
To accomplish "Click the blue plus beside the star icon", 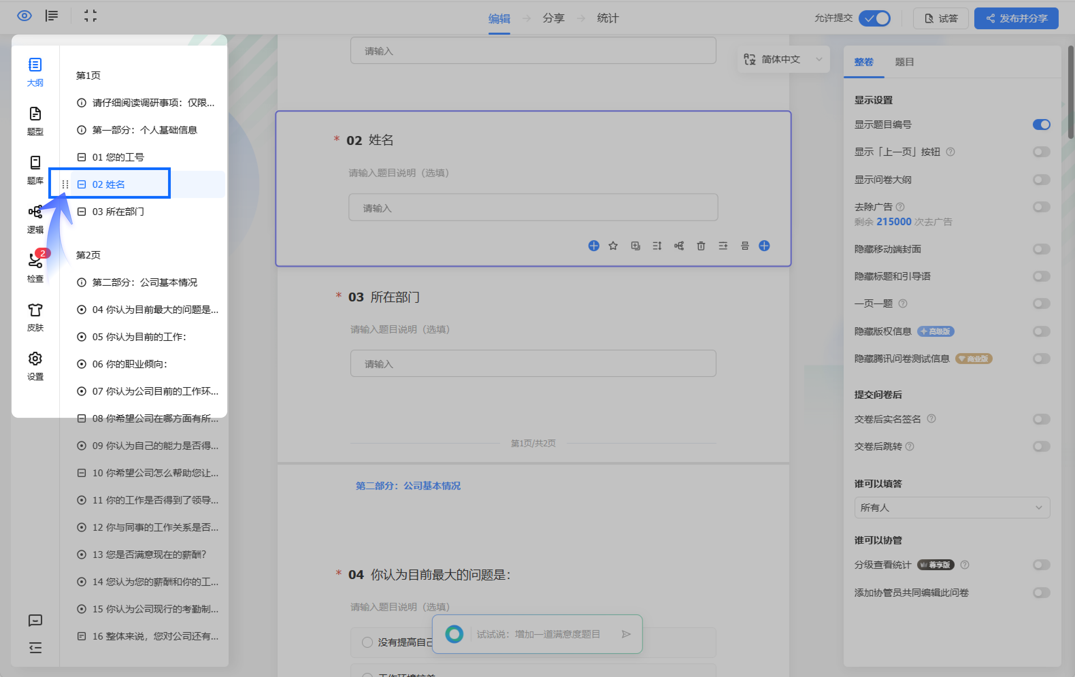I will 593,246.
